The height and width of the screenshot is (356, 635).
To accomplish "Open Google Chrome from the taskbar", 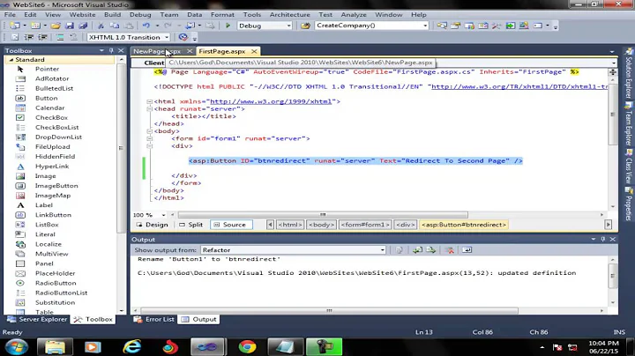I will point(247,346).
